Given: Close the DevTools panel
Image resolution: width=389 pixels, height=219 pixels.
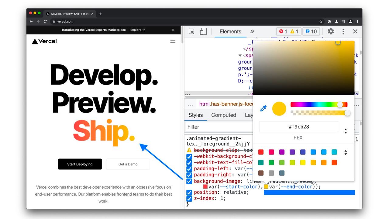Looking at the screenshot, I should [x=355, y=31].
